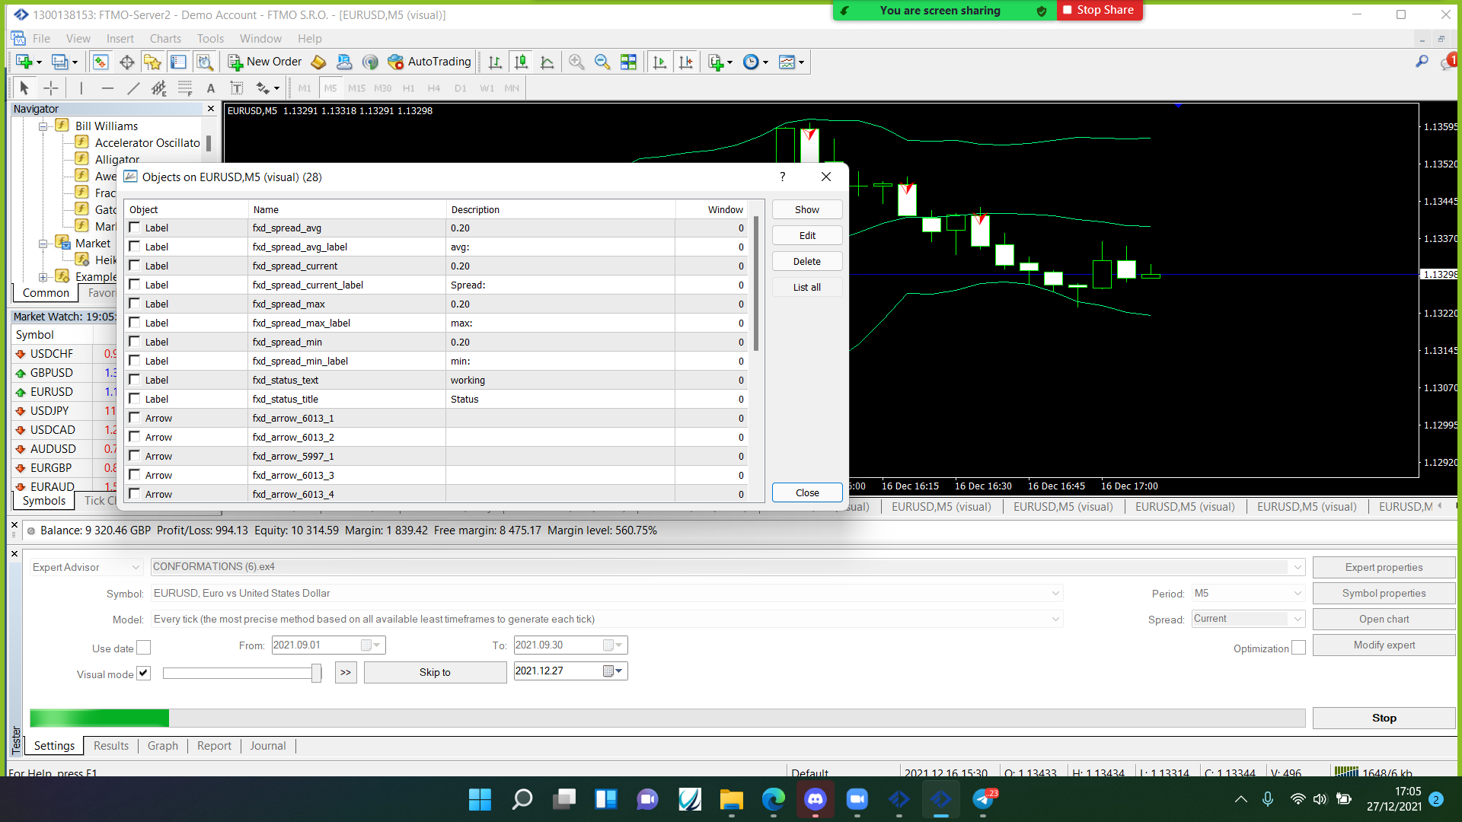Select the Crosshair tool
The height and width of the screenshot is (822, 1462).
tap(51, 88)
